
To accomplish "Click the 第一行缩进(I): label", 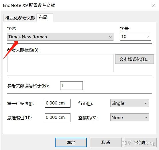I will coord(20,104).
